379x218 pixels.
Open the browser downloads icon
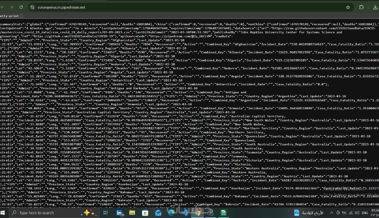(375, 7)
